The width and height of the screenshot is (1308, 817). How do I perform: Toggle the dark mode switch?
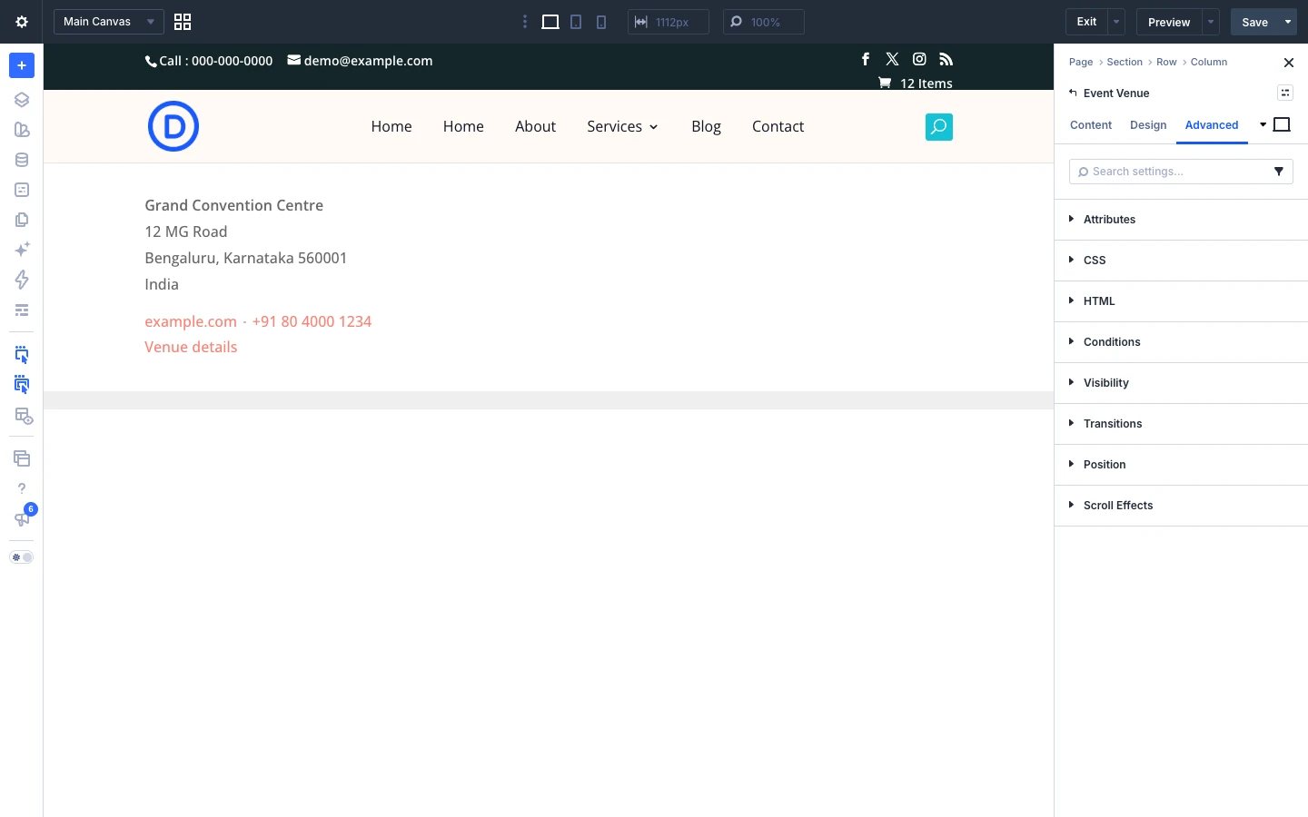[x=22, y=557]
